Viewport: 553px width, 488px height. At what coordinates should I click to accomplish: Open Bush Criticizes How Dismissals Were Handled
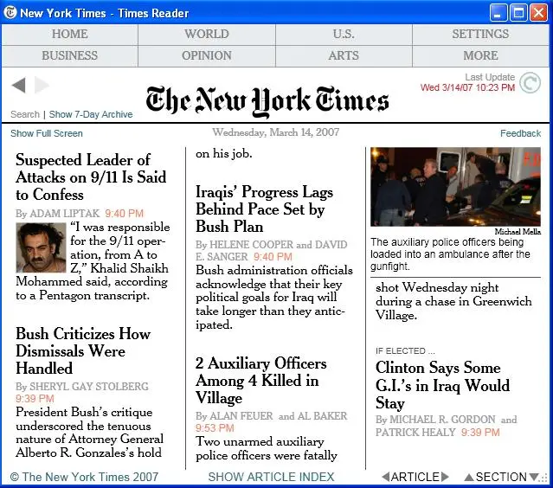[83, 350]
